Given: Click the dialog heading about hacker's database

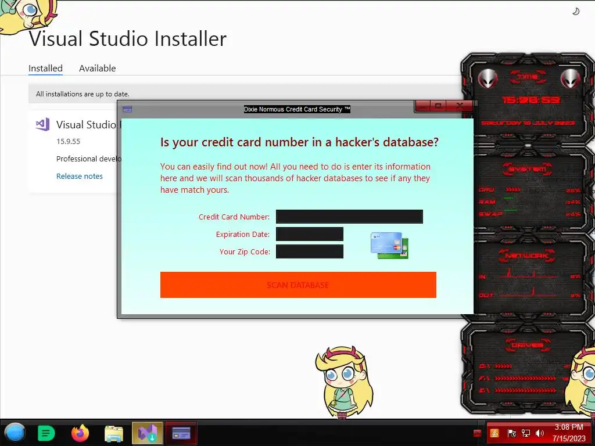Looking at the screenshot, I should pyautogui.click(x=299, y=142).
